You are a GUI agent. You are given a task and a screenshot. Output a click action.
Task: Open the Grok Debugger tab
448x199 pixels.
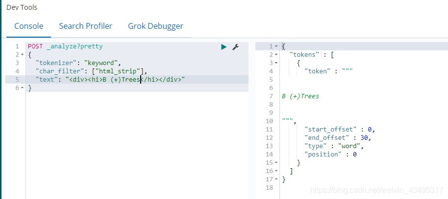click(155, 26)
